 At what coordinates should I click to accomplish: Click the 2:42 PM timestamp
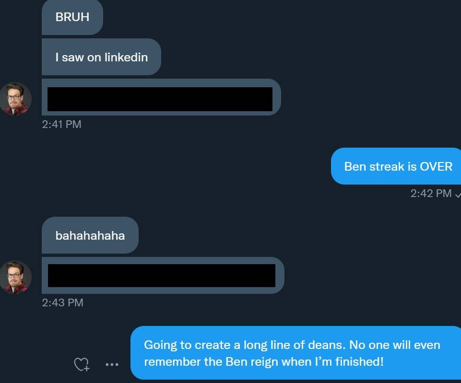pos(431,193)
